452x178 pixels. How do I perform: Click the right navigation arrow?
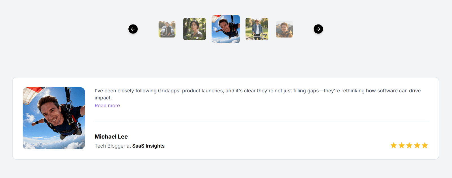pos(318,29)
